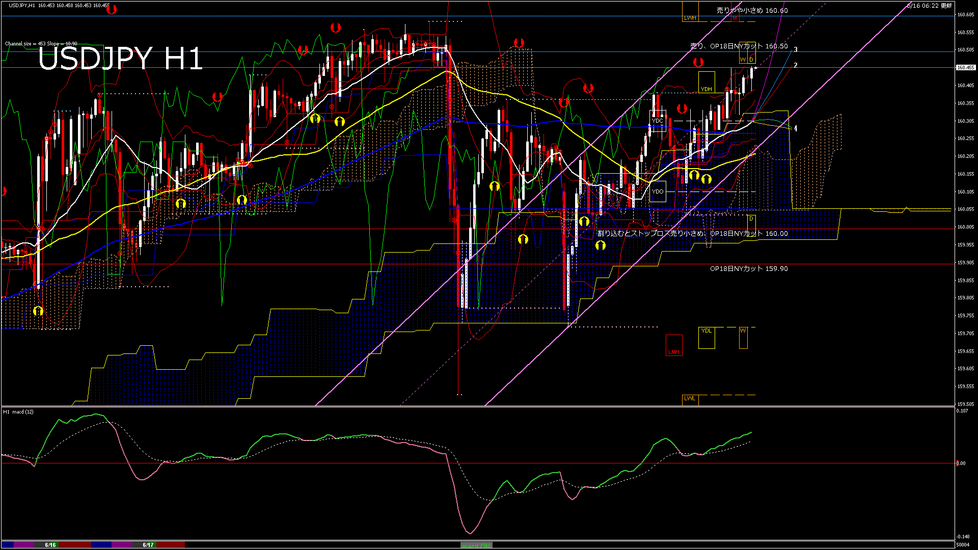This screenshot has height=550, width=978.
Task: Click the 159.505 price axis label
Action: pyautogui.click(x=966, y=404)
